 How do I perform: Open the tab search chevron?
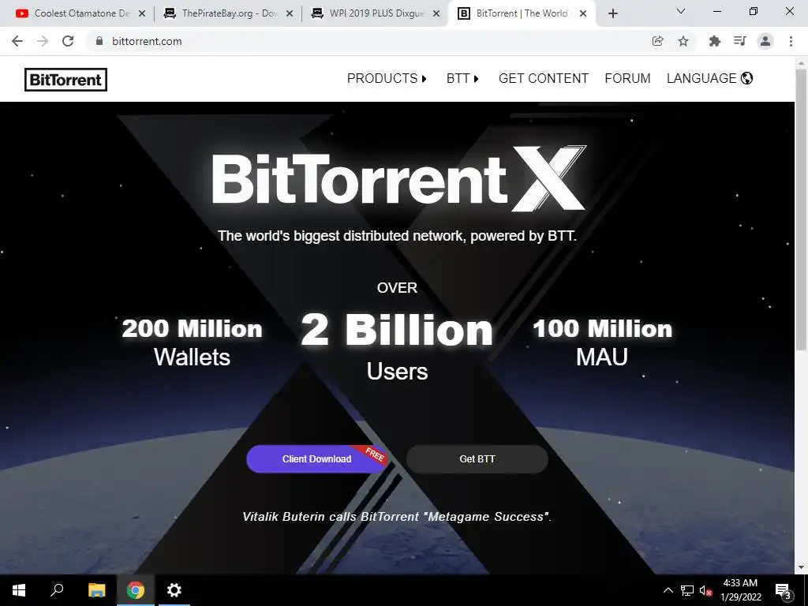pos(681,11)
